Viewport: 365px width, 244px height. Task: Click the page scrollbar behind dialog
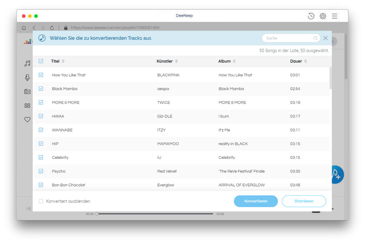pos(346,56)
